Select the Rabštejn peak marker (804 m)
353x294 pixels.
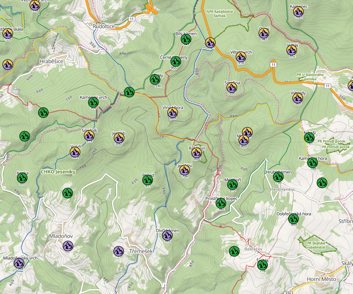click(196, 152)
